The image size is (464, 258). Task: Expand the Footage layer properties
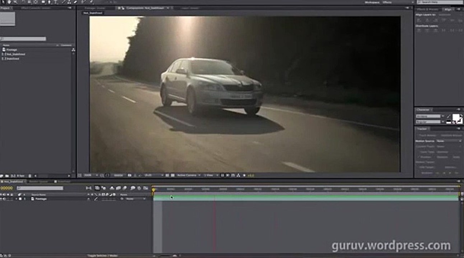(16, 199)
